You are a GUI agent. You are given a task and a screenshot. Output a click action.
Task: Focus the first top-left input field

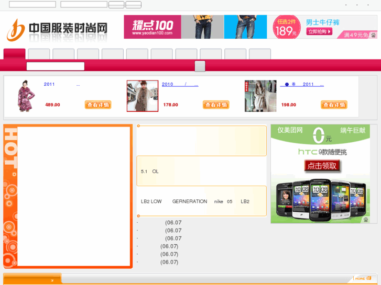(32, 4)
